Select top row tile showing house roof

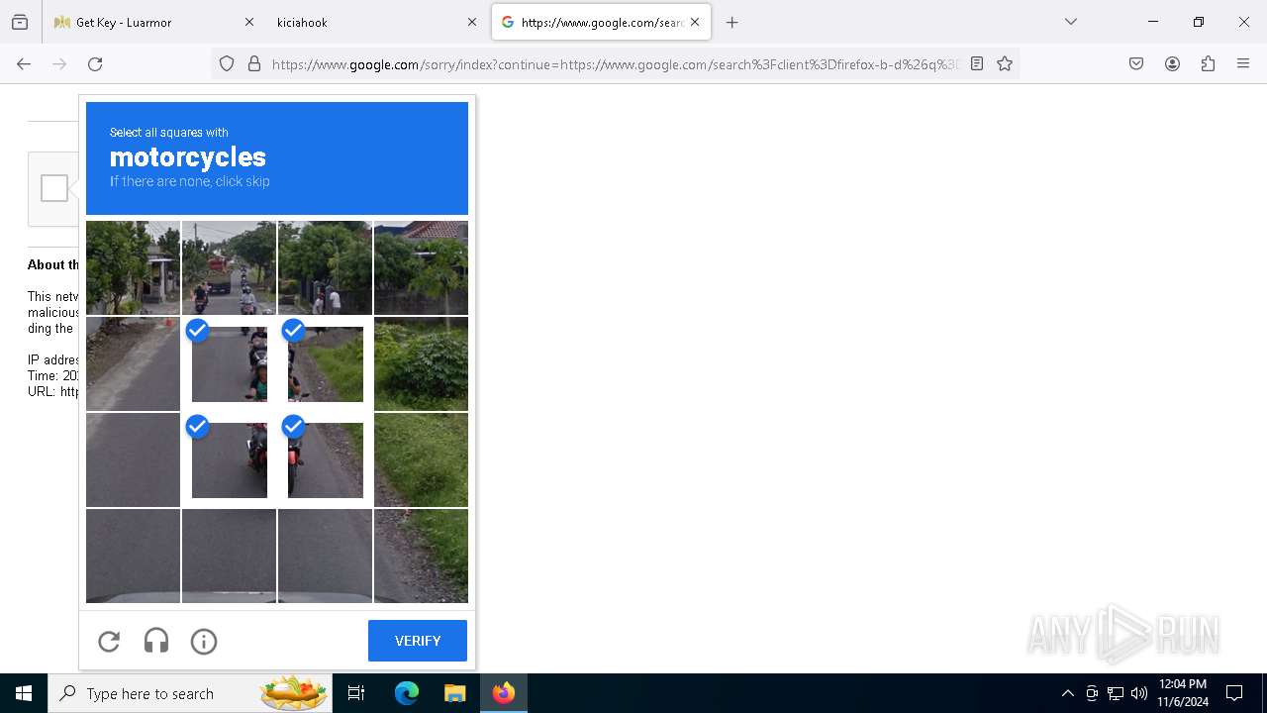(422, 267)
